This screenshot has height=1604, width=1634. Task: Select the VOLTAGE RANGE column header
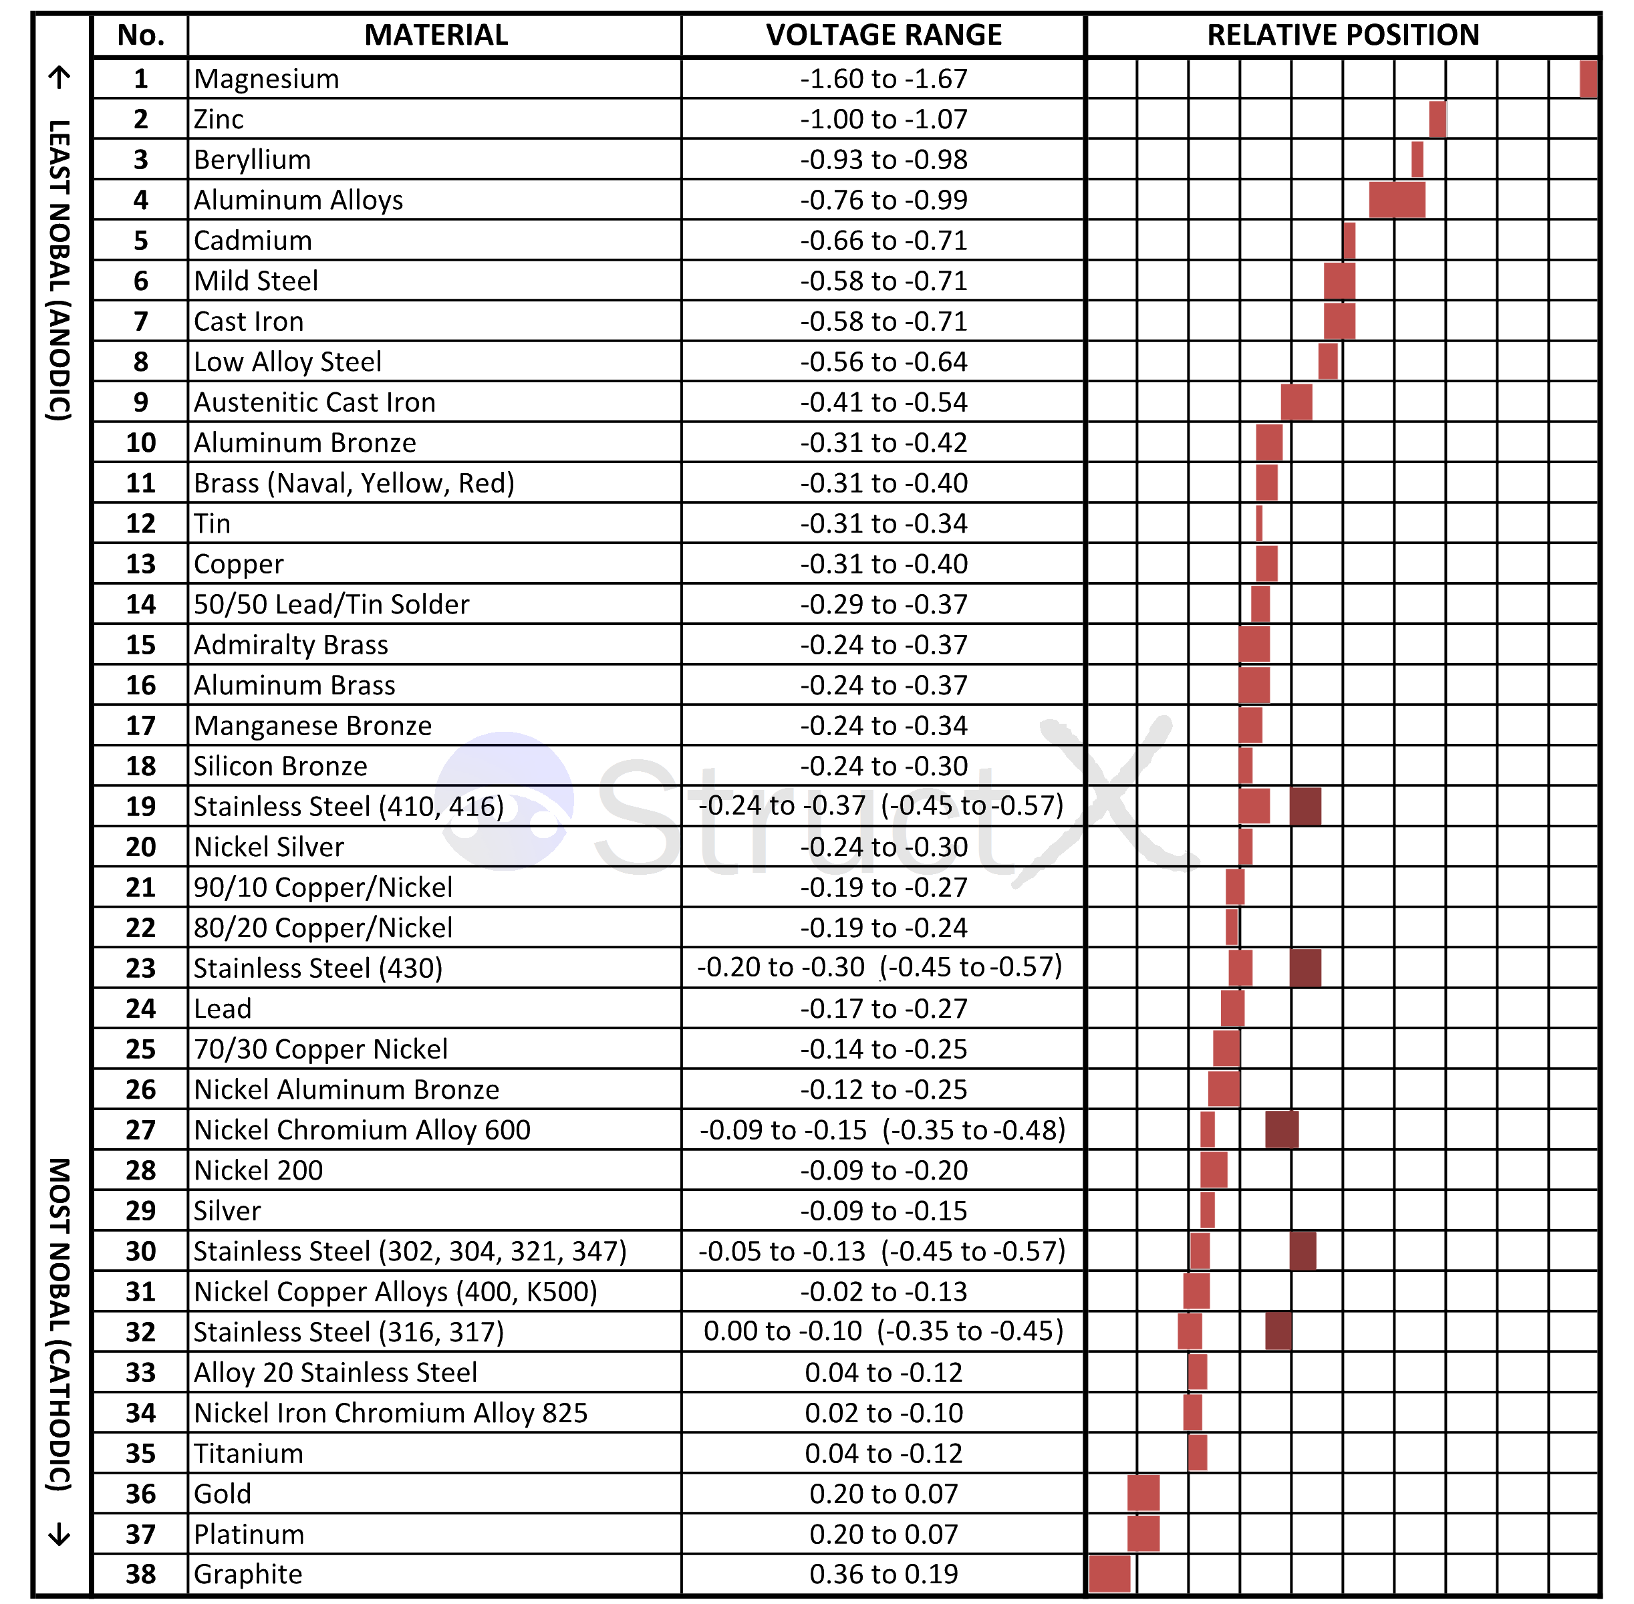pos(883,35)
